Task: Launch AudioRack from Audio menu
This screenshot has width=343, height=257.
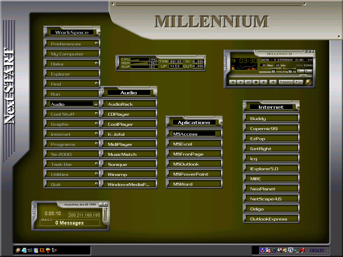Action: point(129,104)
